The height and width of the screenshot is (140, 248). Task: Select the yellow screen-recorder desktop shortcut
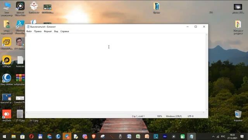[x=7, y=44]
